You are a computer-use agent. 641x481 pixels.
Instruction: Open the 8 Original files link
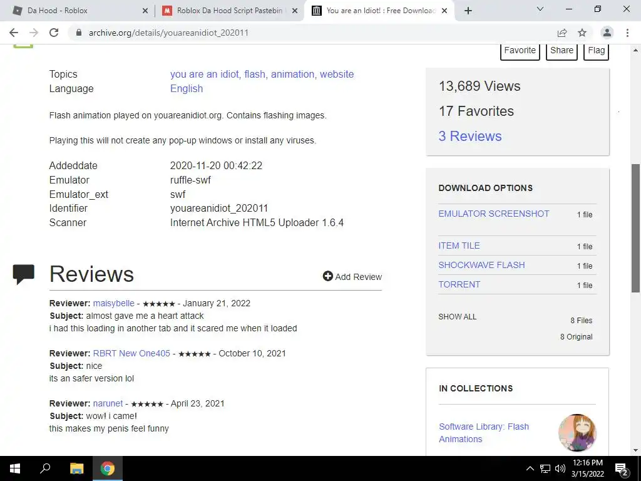point(576,336)
